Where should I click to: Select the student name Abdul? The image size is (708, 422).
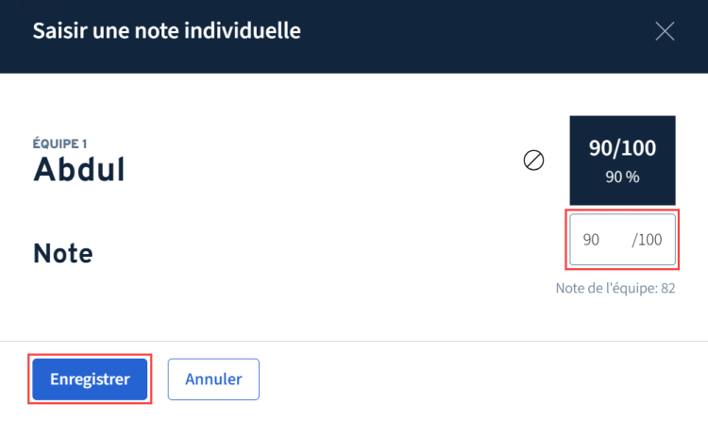[79, 170]
